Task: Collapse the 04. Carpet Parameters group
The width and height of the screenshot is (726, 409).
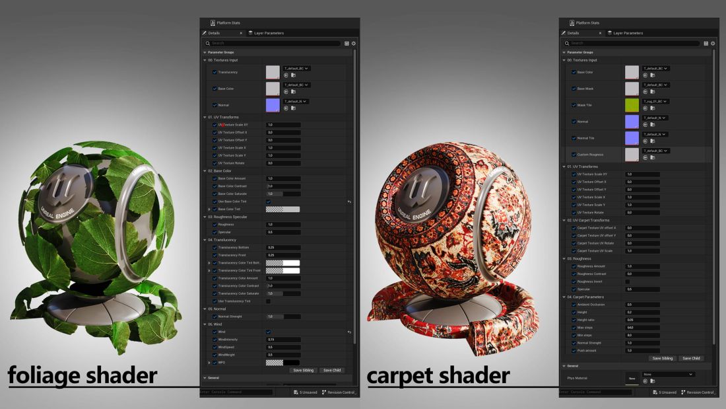Action: (x=564, y=297)
